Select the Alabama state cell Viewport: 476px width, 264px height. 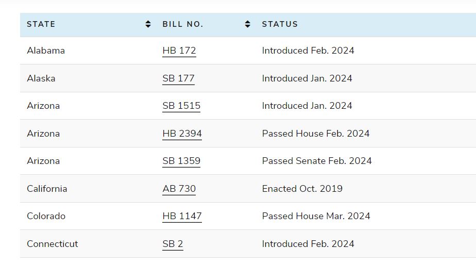pos(46,51)
